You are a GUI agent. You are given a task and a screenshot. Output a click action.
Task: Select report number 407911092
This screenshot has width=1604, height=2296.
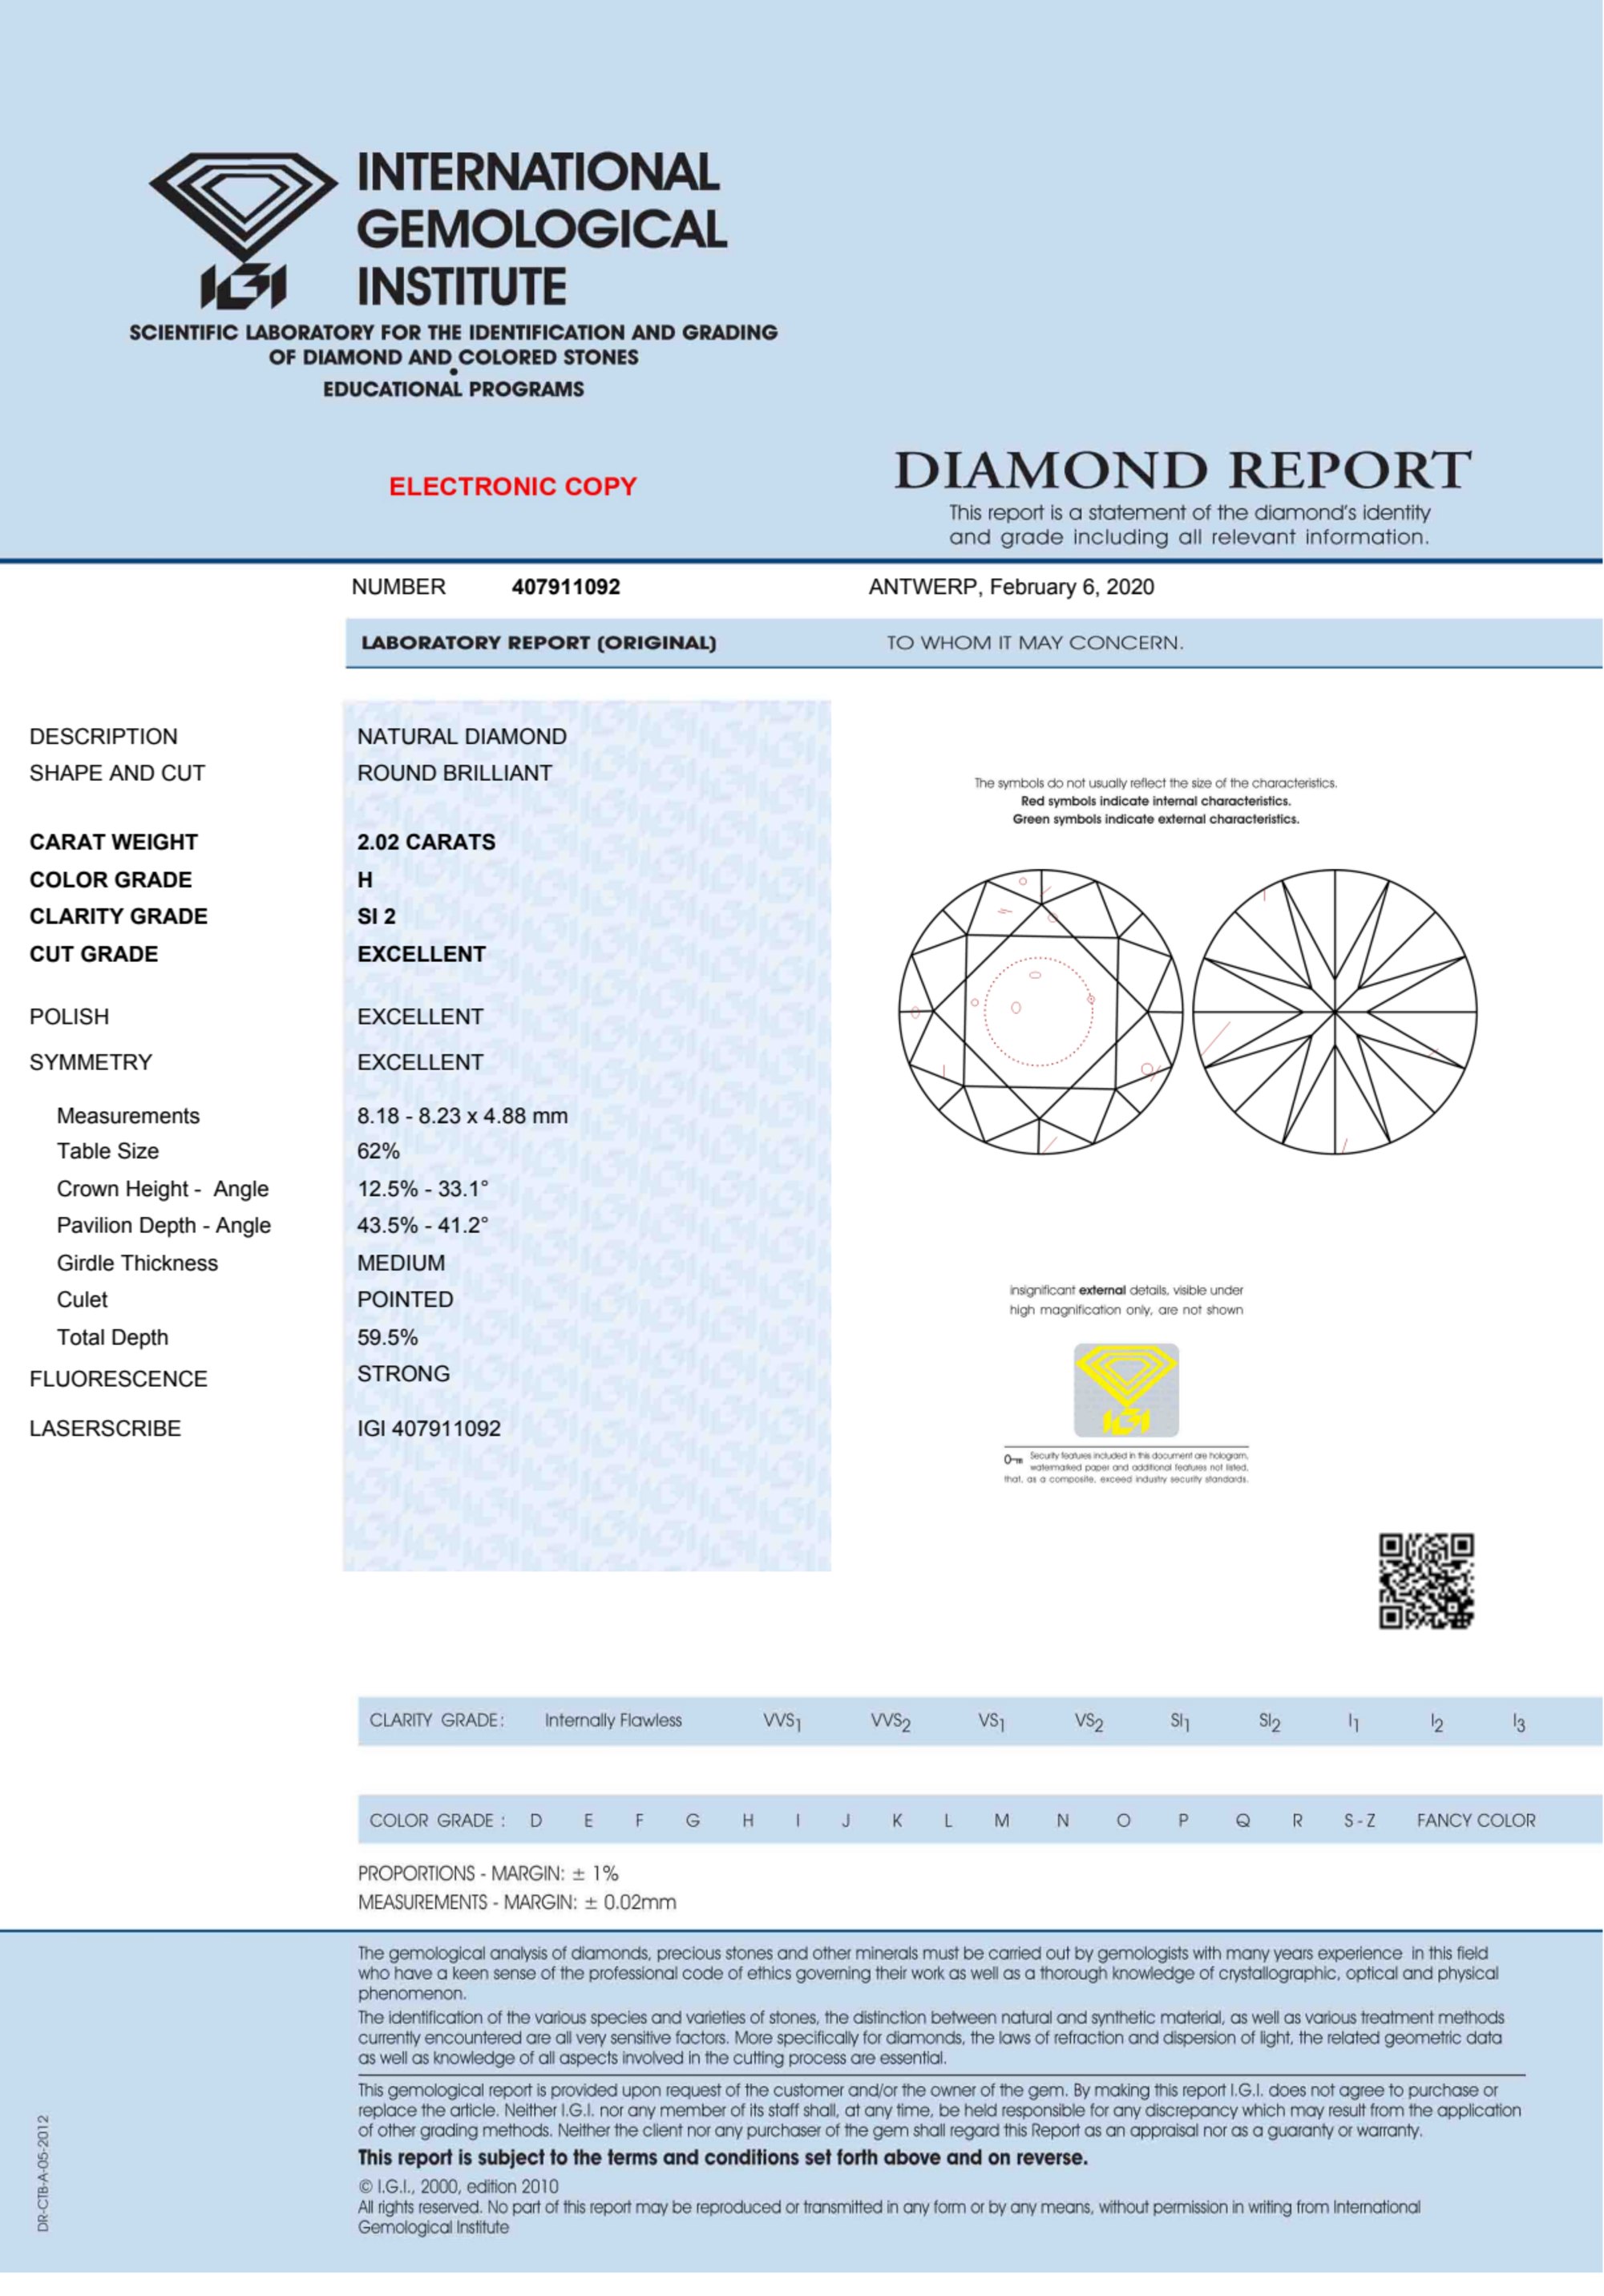point(565,587)
